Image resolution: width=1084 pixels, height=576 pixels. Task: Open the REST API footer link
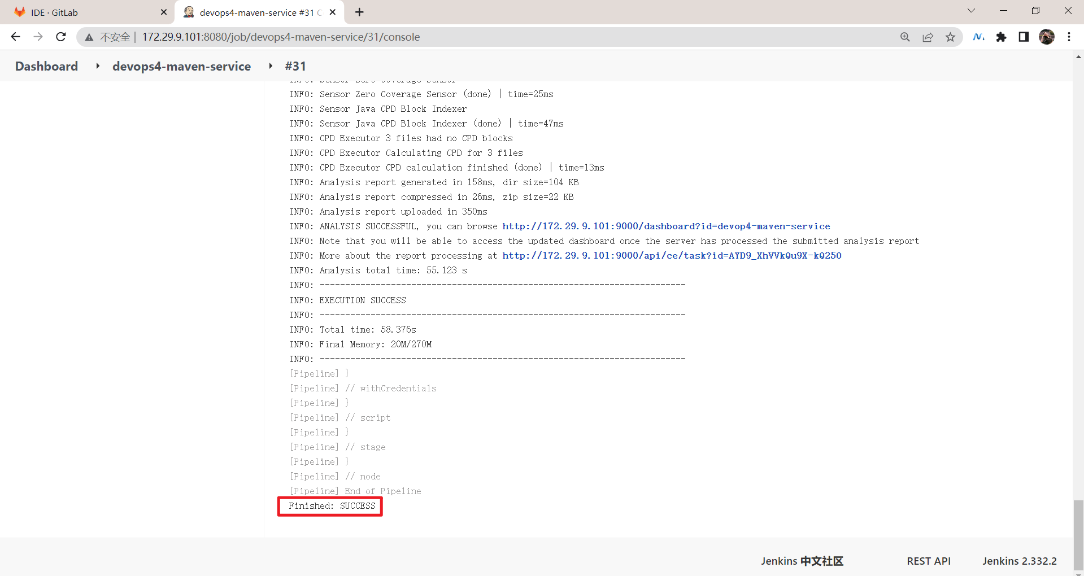(929, 561)
